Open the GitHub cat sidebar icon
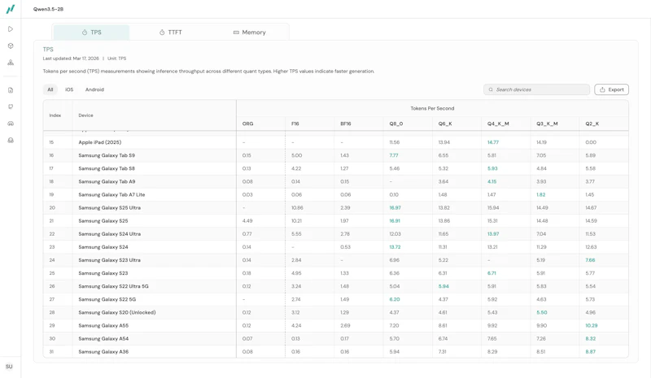Viewport: 651px width, 378px height. tap(11, 106)
